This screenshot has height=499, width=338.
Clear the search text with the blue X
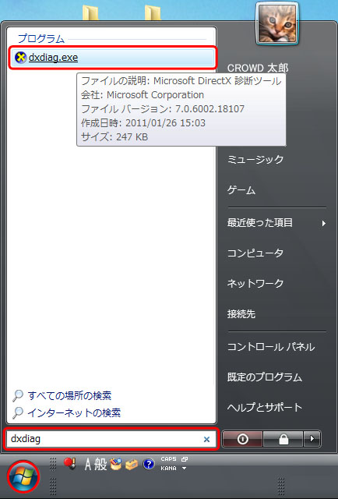(x=206, y=439)
